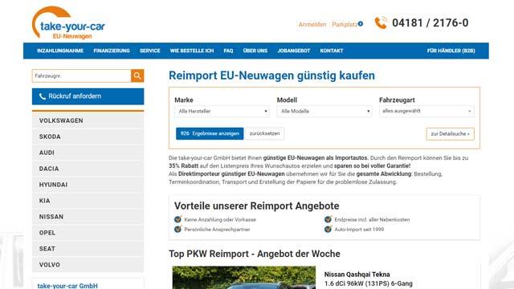Click the Nissan Qashqai Tekna offer title

click(x=357, y=275)
